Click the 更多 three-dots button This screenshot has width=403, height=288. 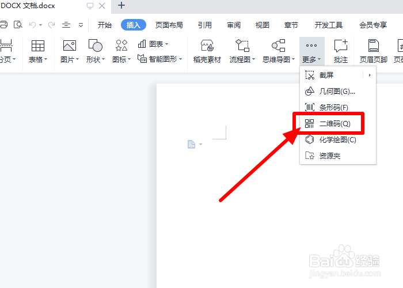click(311, 51)
